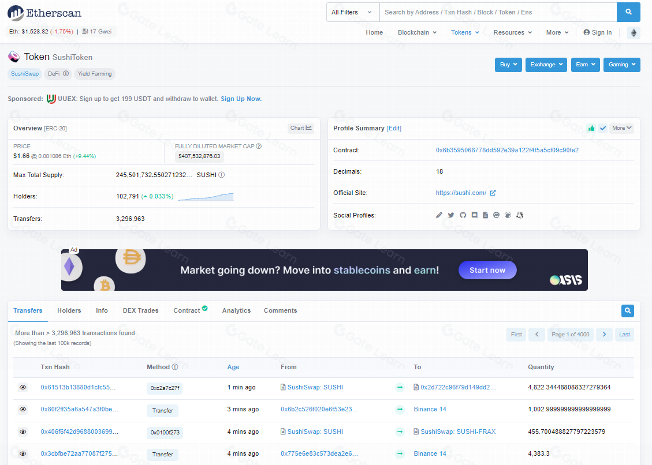Open the SushiToken contract address link

pos(507,150)
